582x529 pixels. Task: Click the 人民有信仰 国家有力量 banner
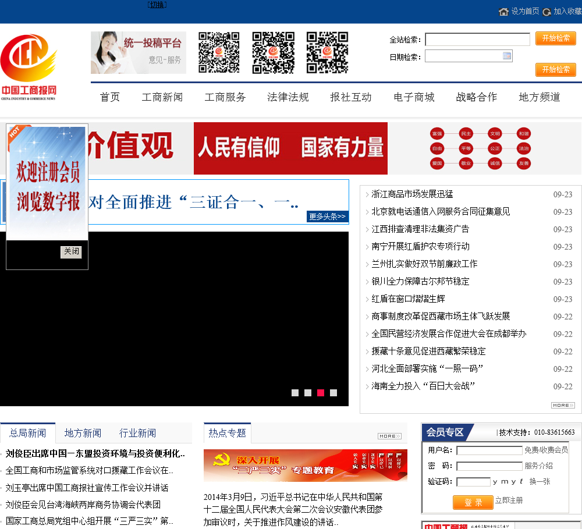coord(290,148)
